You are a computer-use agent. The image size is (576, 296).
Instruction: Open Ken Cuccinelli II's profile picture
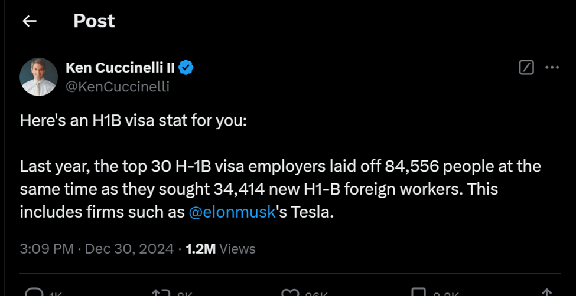39,77
